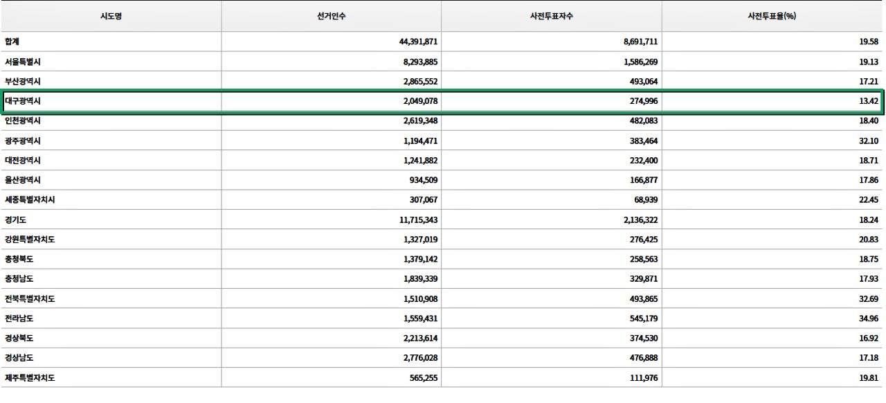The height and width of the screenshot is (403, 886).
Task: Select 광주광역시 early voting rate 32.10
Action: tap(869, 141)
